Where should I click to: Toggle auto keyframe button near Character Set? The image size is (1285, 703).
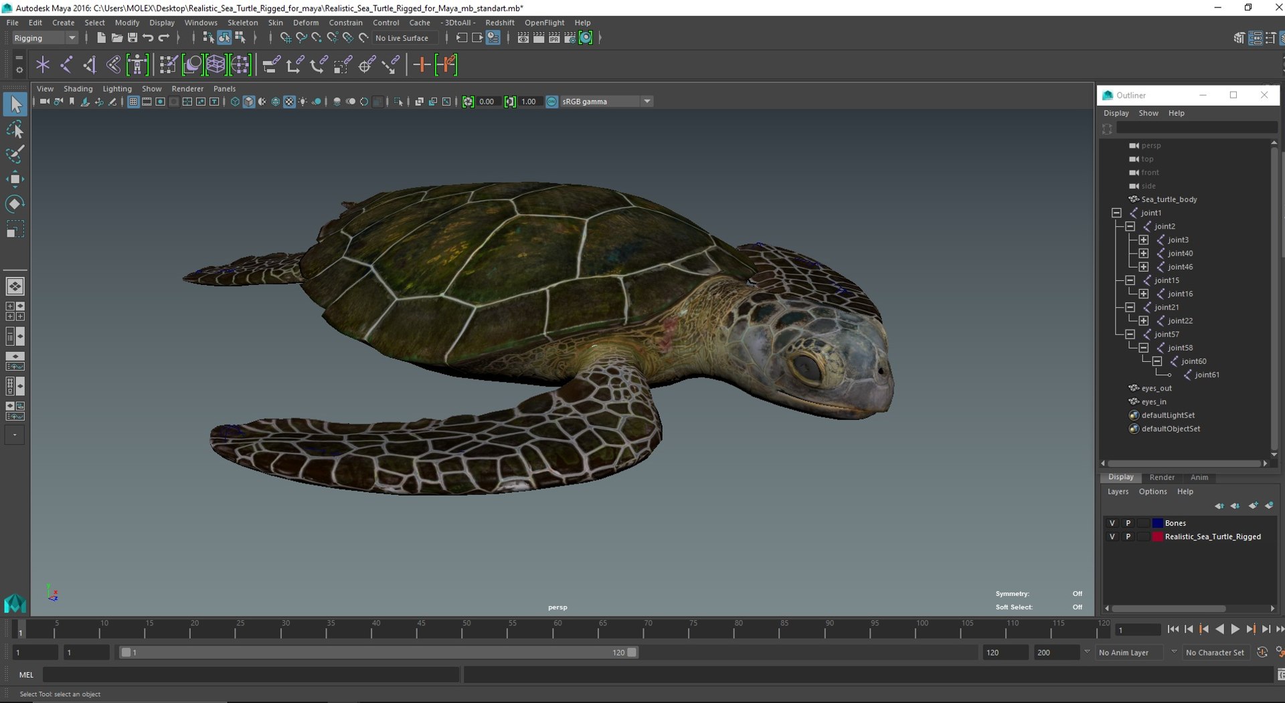(1262, 652)
